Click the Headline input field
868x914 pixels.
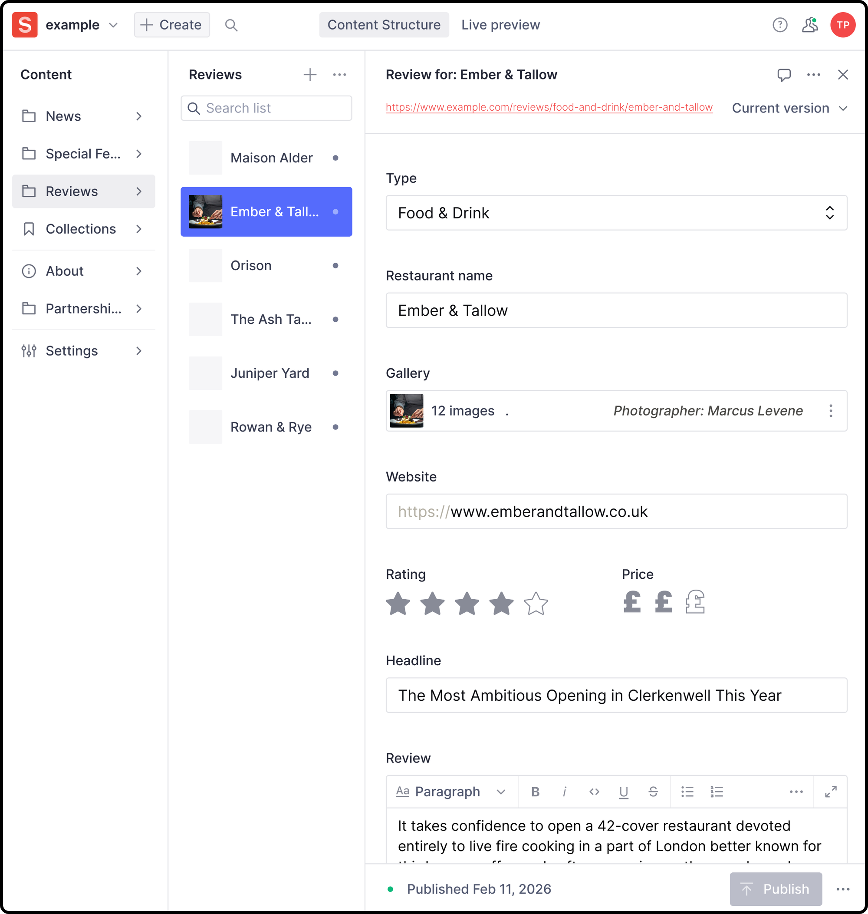click(616, 696)
